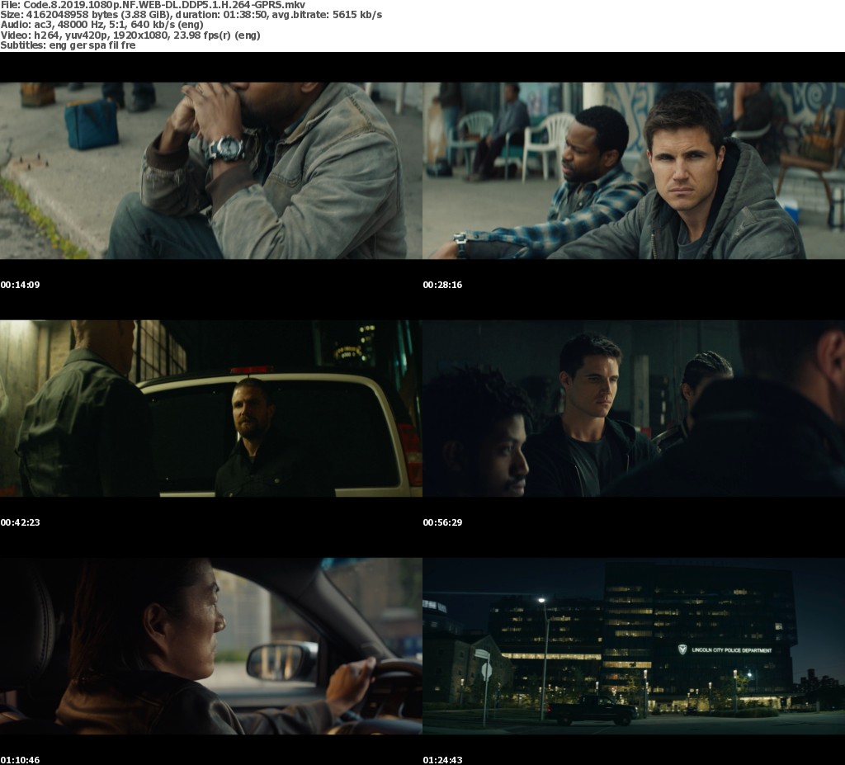This screenshot has width=845, height=765.
Task: Click the file size and duration line
Action: coord(191,15)
